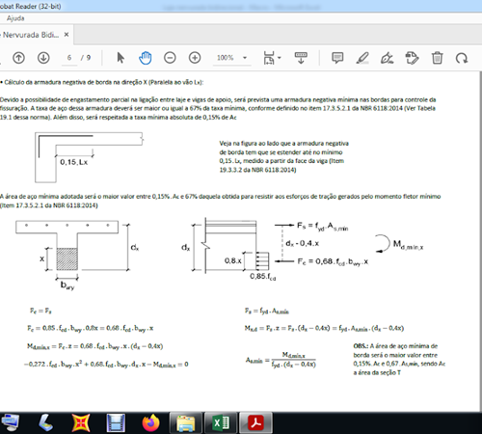Click the vertical scrollbar of the document
The image size is (482, 434).
(x=480, y=241)
